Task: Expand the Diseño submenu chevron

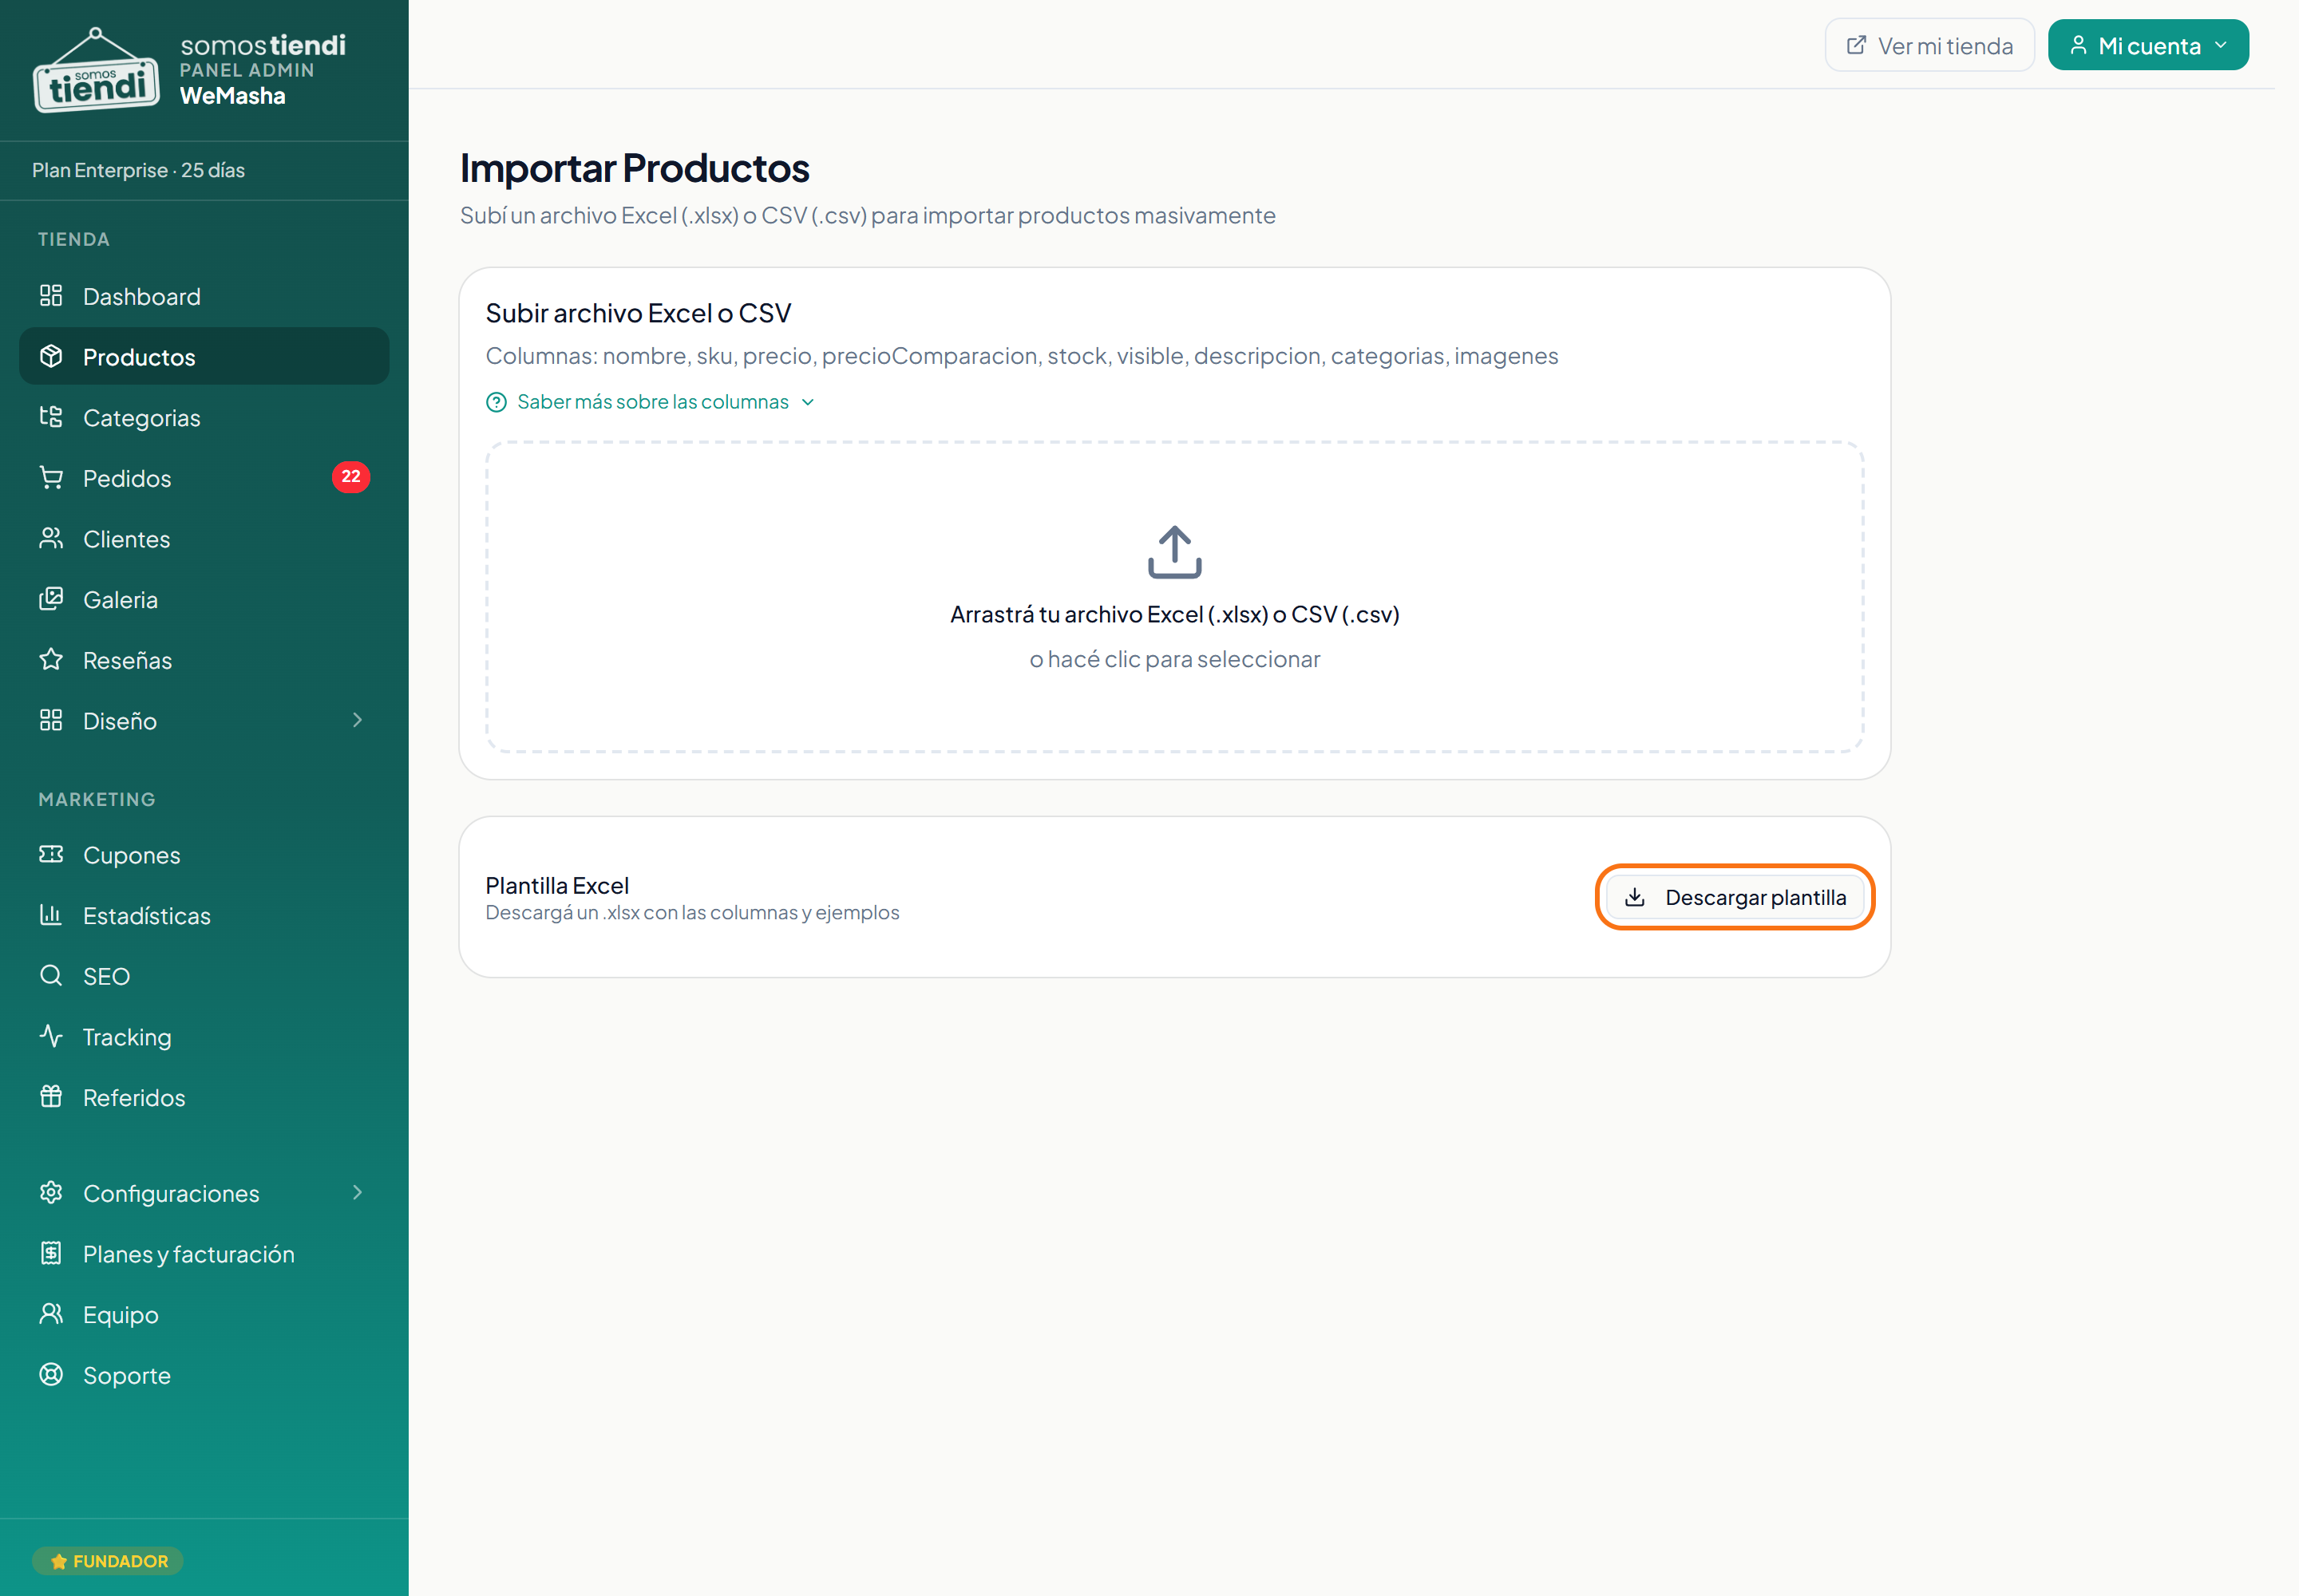Action: point(357,720)
